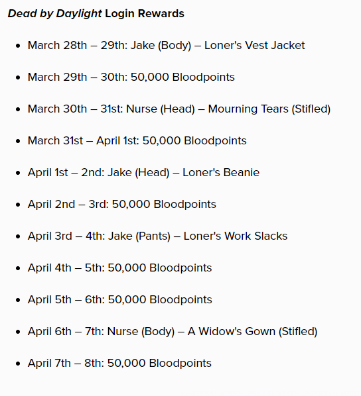Click the April 2nd – 3rd Bloodpoints entry

tap(121, 205)
